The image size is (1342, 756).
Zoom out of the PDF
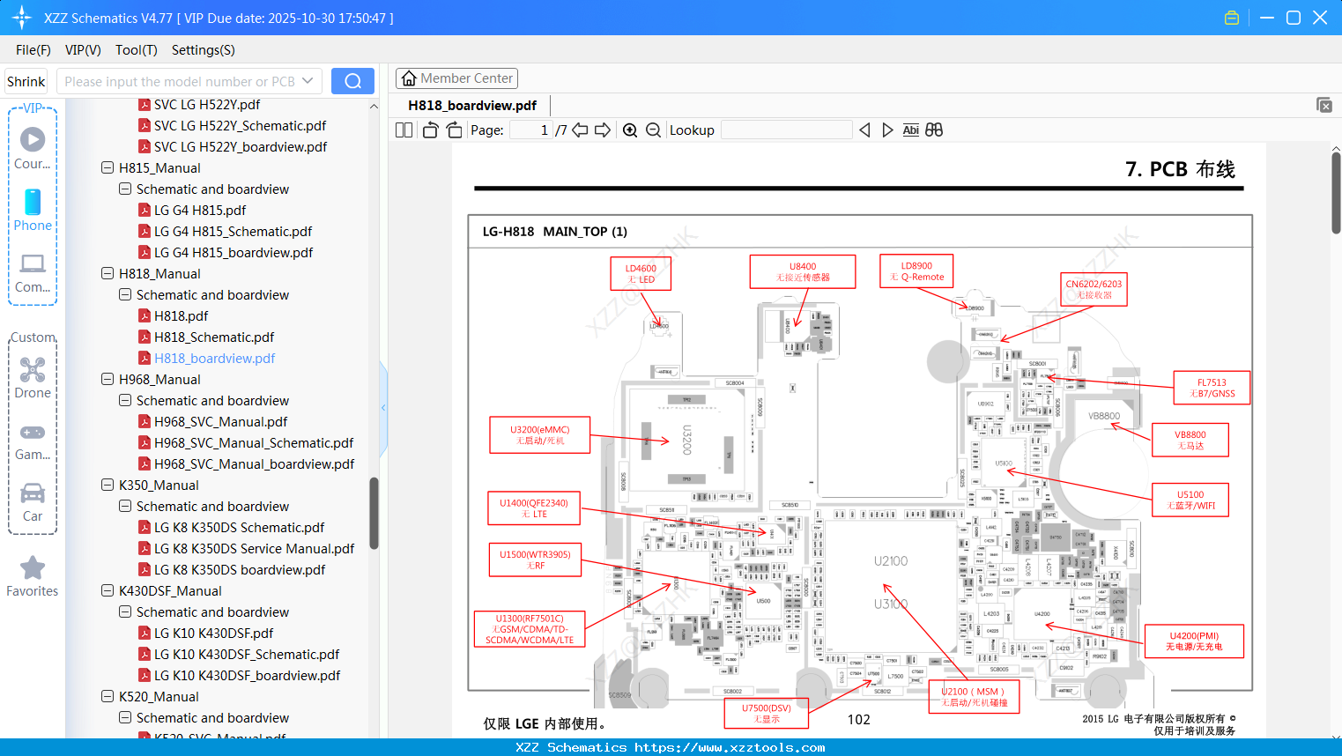[x=653, y=130]
